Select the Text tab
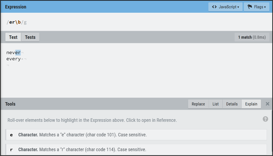Screen dimensions: 273x156 (13, 37)
